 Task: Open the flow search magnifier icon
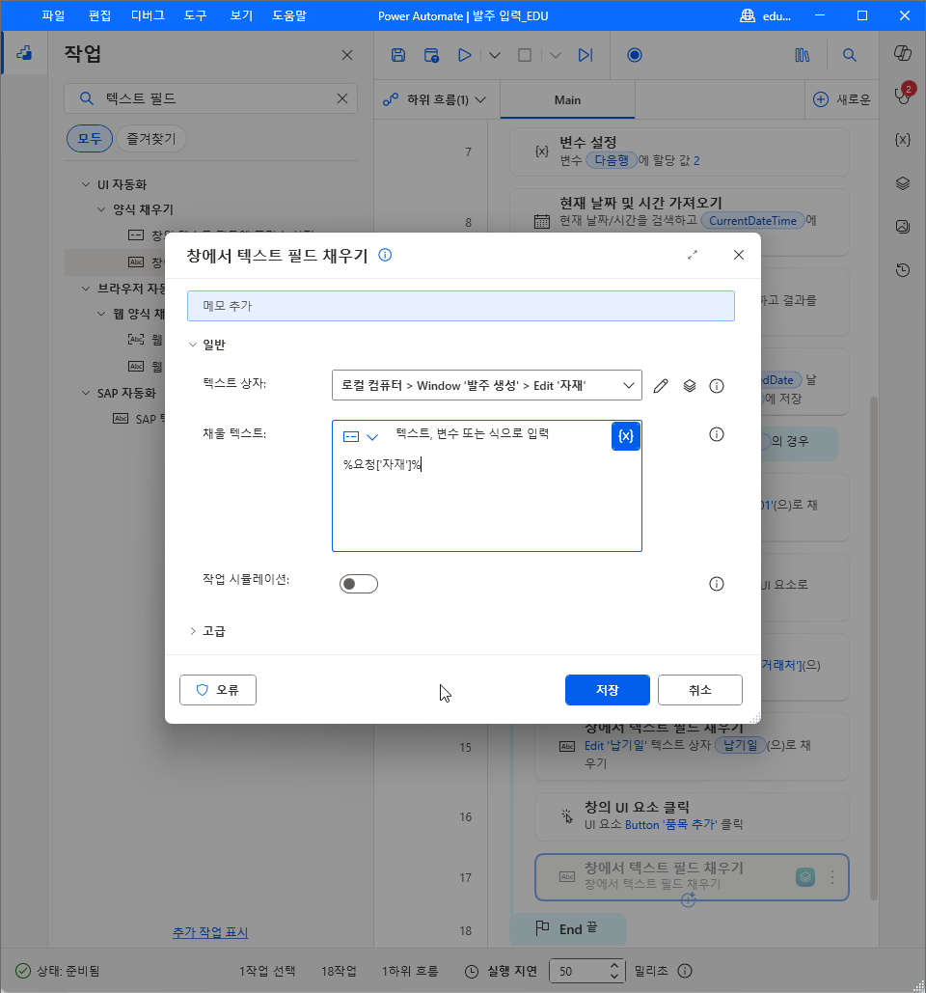(x=850, y=55)
